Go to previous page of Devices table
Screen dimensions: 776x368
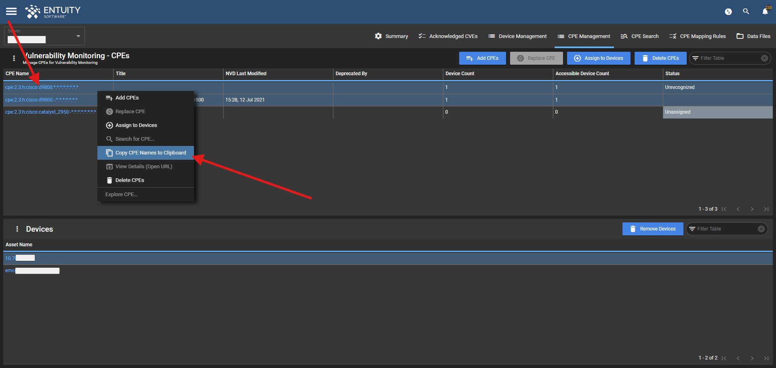click(x=738, y=358)
